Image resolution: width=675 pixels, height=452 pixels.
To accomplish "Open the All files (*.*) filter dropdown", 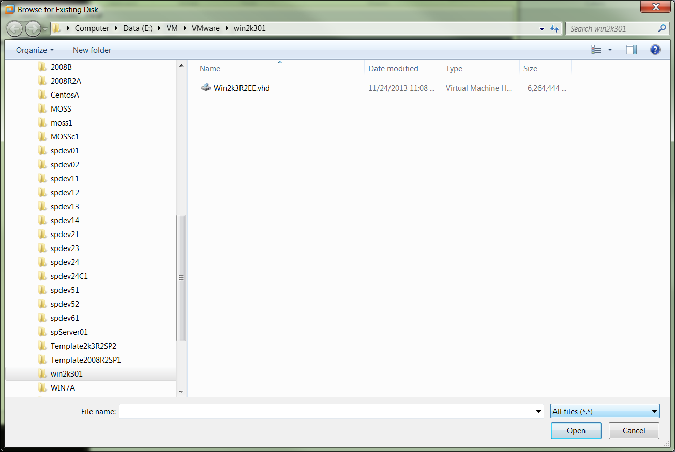I will click(x=604, y=411).
